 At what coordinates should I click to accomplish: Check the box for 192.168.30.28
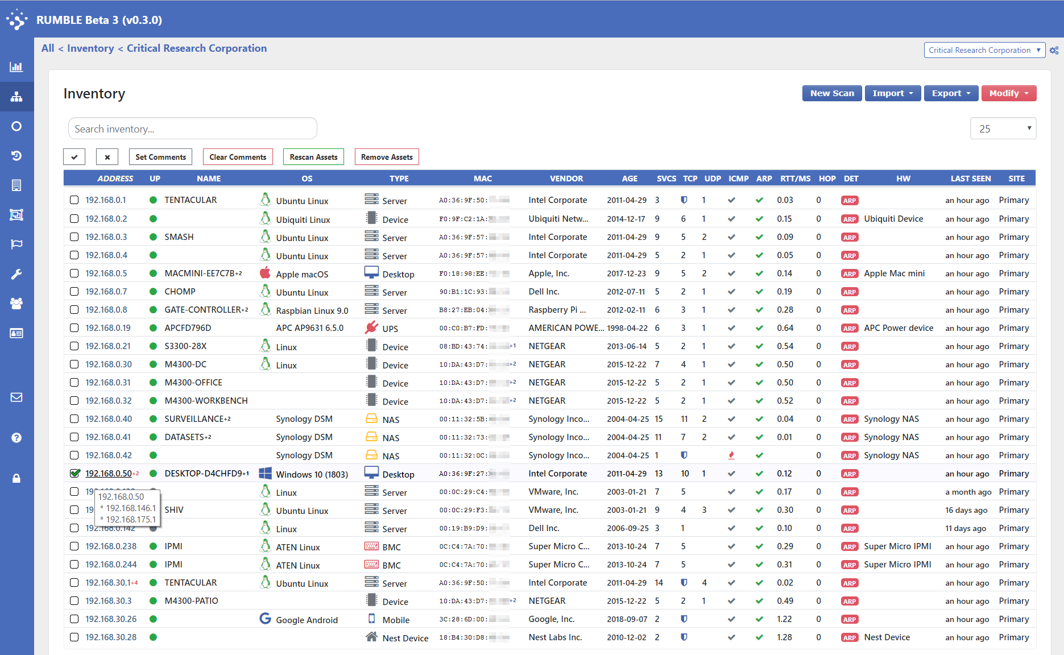point(74,637)
